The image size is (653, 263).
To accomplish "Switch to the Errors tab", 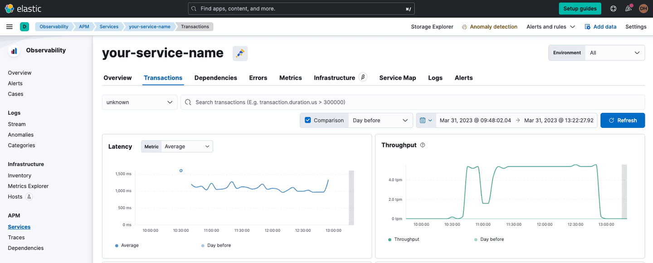I will tap(258, 78).
